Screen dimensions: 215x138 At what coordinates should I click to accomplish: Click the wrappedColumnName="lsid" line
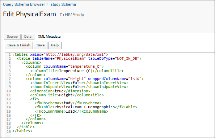[x=85, y=79]
